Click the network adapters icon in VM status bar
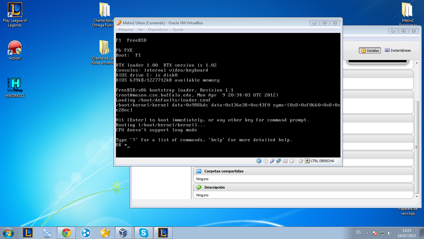Screen dimensions: 424x239 pos(279,161)
